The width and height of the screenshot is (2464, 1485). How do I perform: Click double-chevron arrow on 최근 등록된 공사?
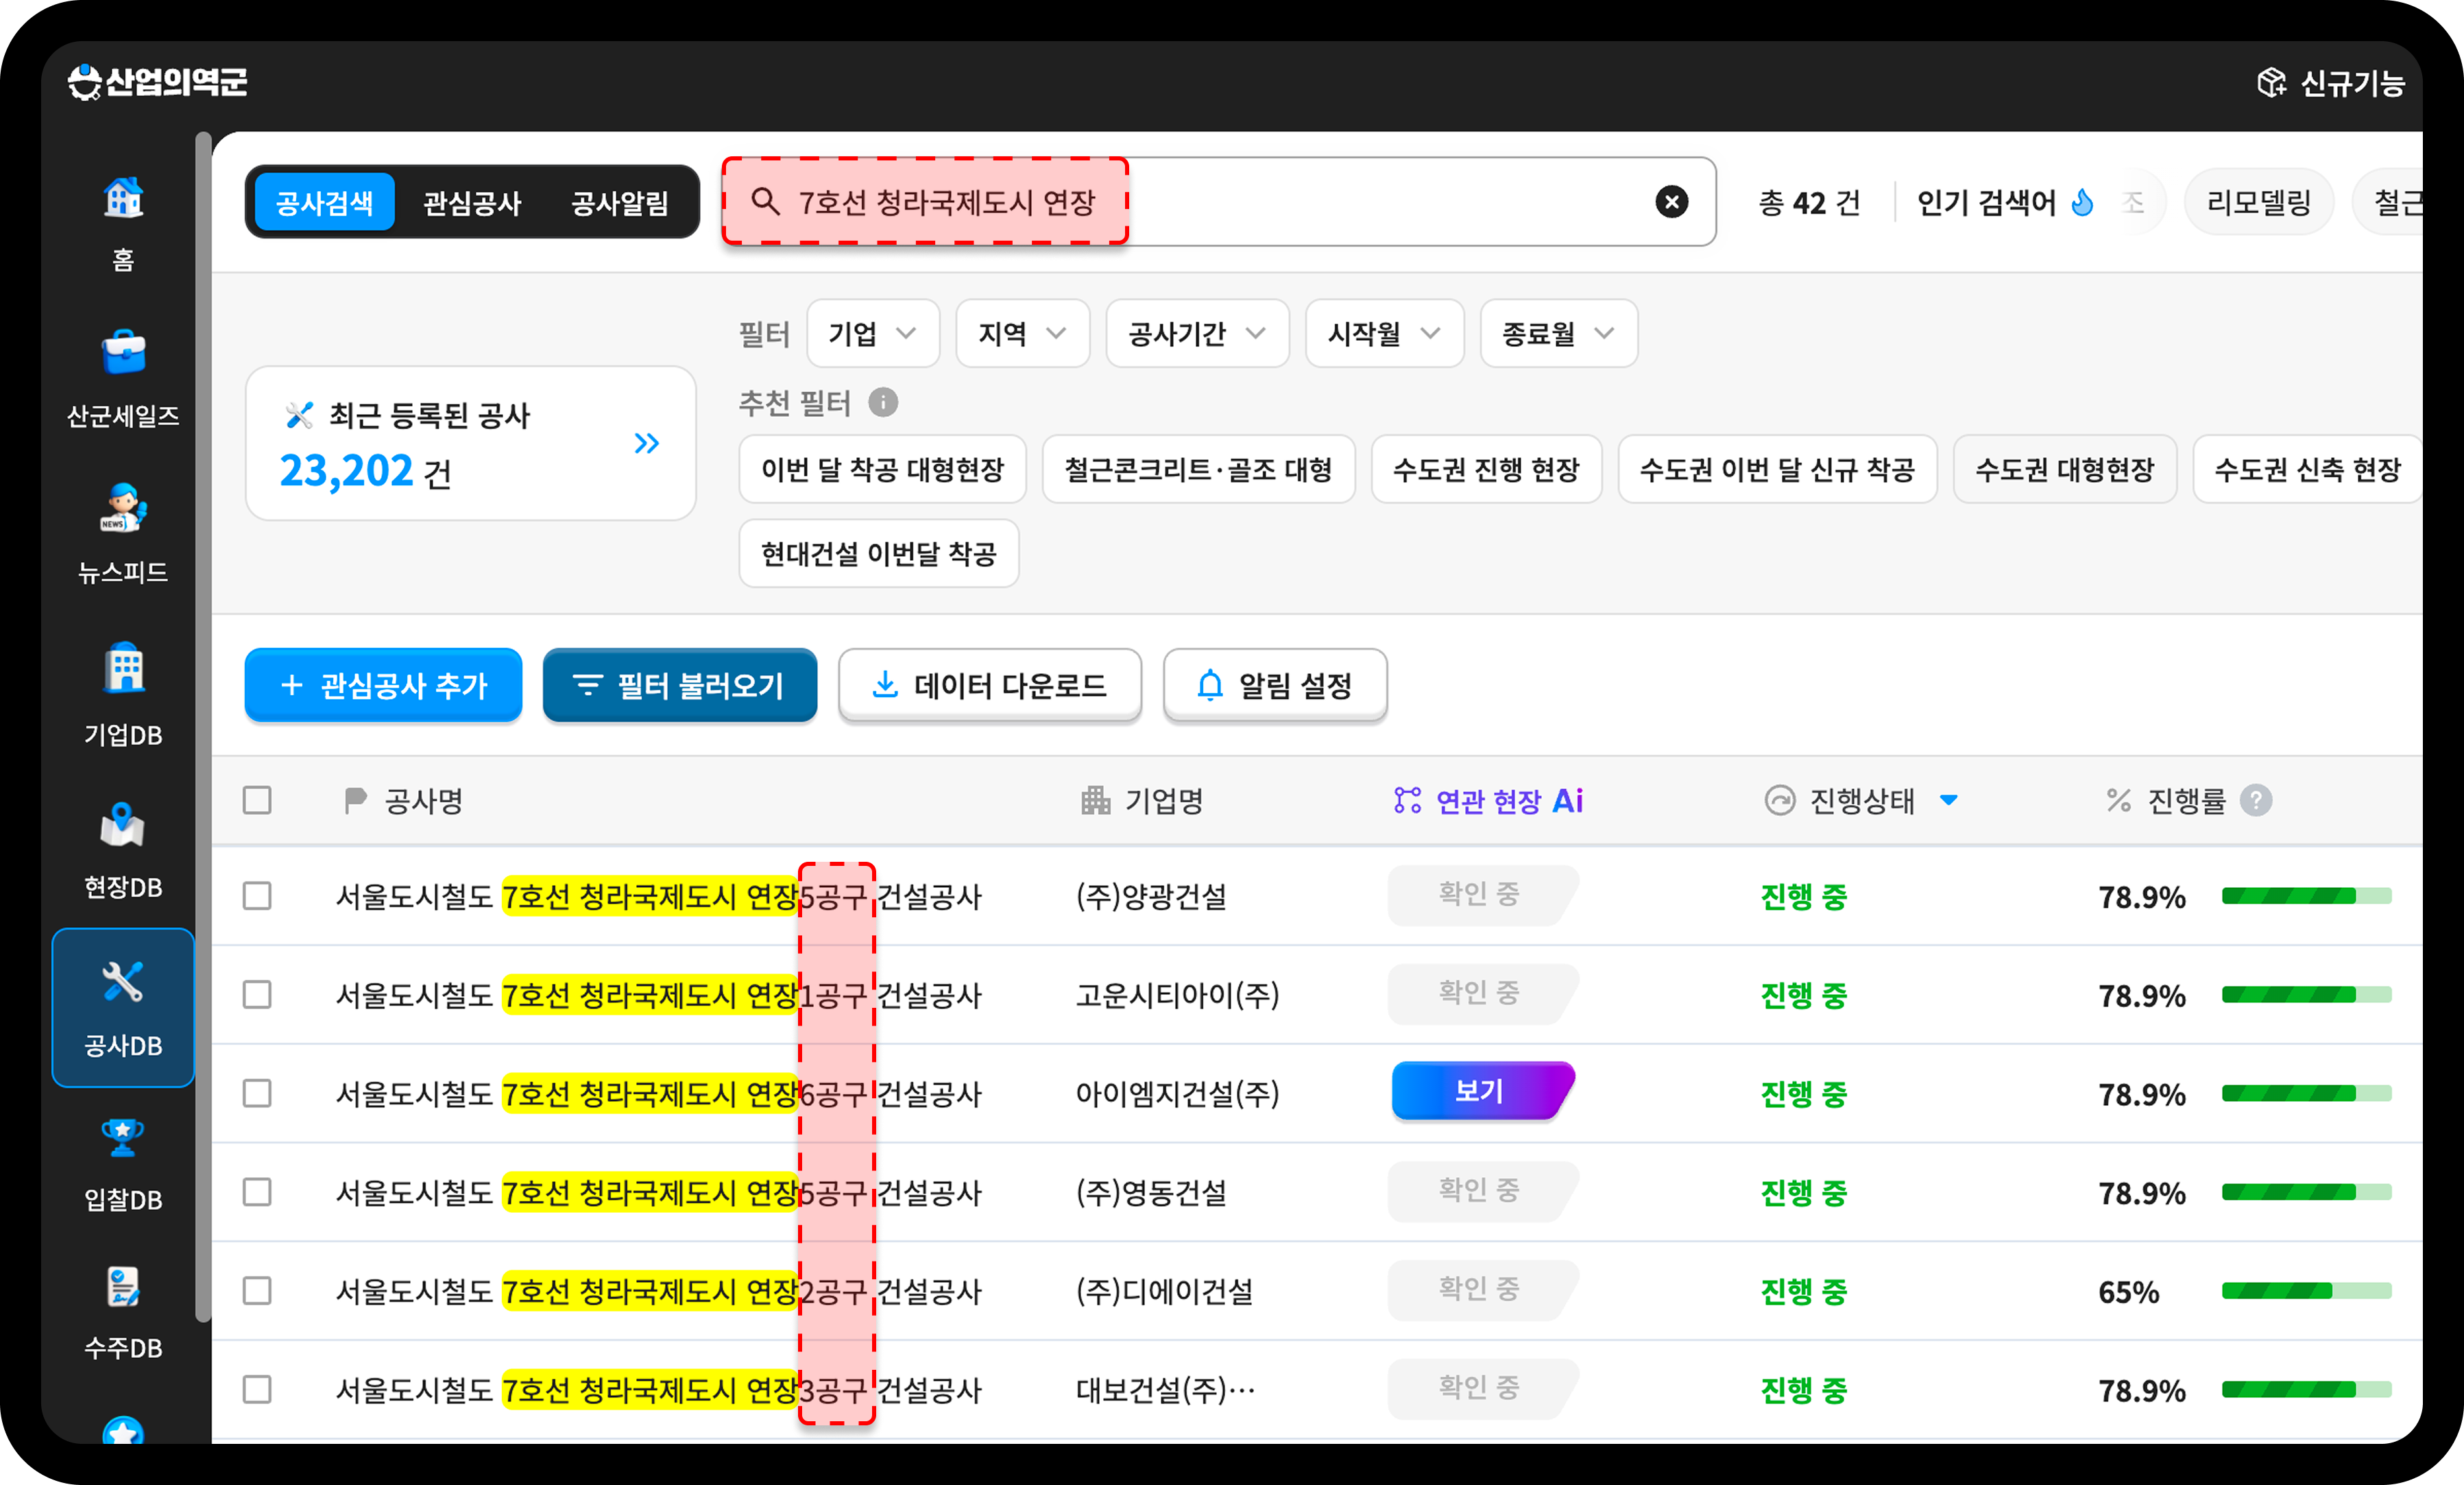(x=647, y=443)
